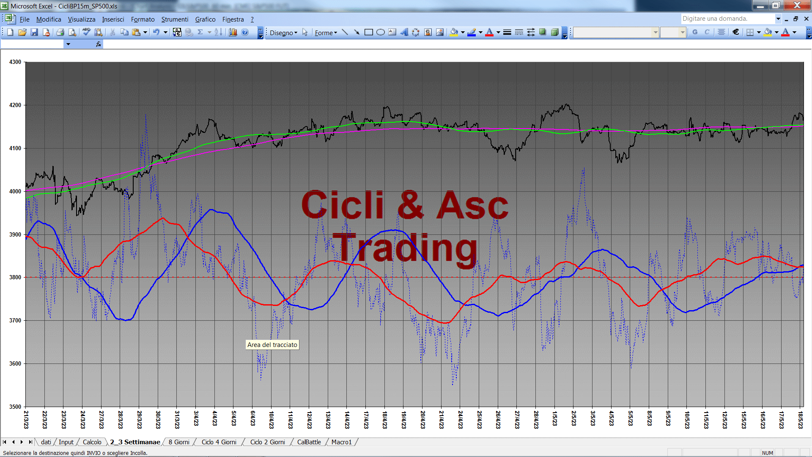Screen dimensions: 812x457
Task: Toggle bold (G) formatting
Action: tap(695, 32)
